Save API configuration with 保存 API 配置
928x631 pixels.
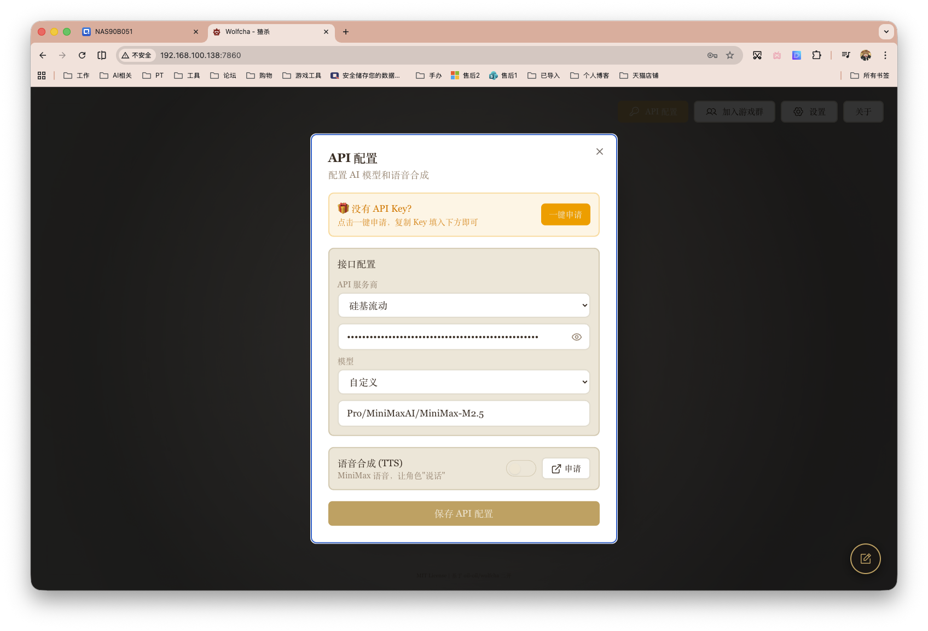click(x=463, y=513)
